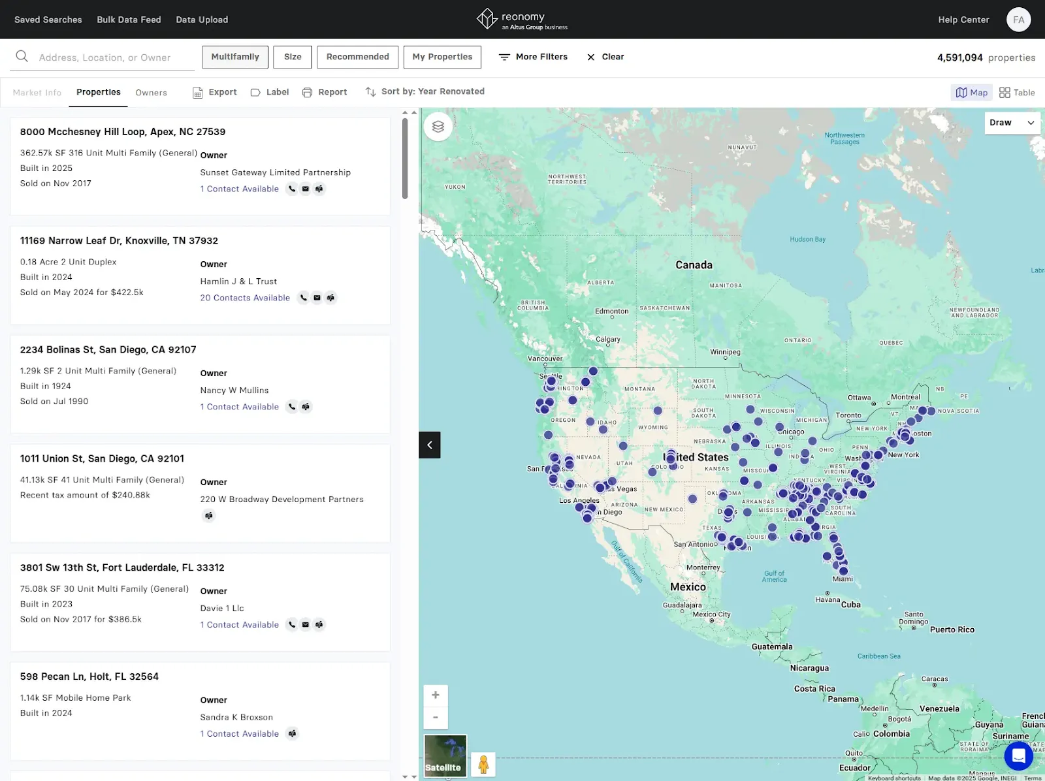Screen dimensions: 1045x781
Task: Click phone icon for Sunset Gateway Limited Partnership
Action: coord(292,189)
